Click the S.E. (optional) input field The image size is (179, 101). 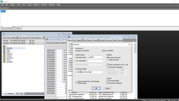(x=95, y=61)
